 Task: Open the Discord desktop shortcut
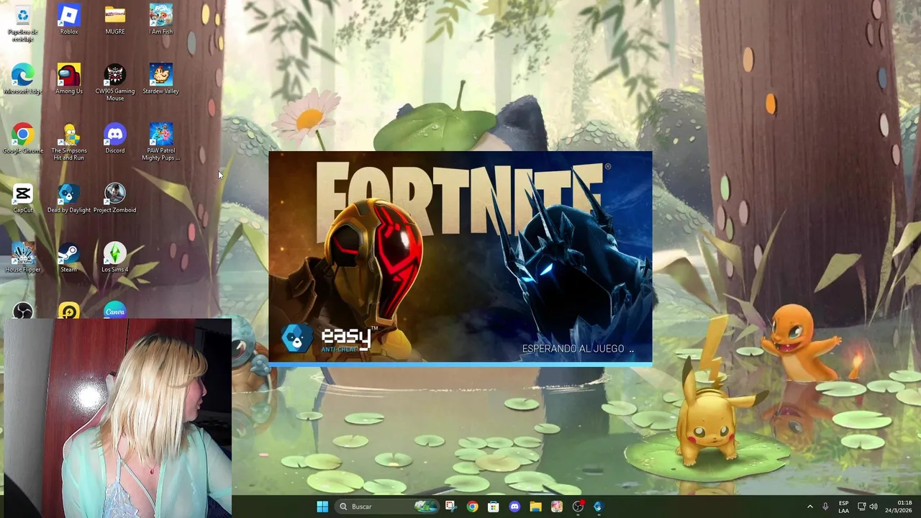115,139
